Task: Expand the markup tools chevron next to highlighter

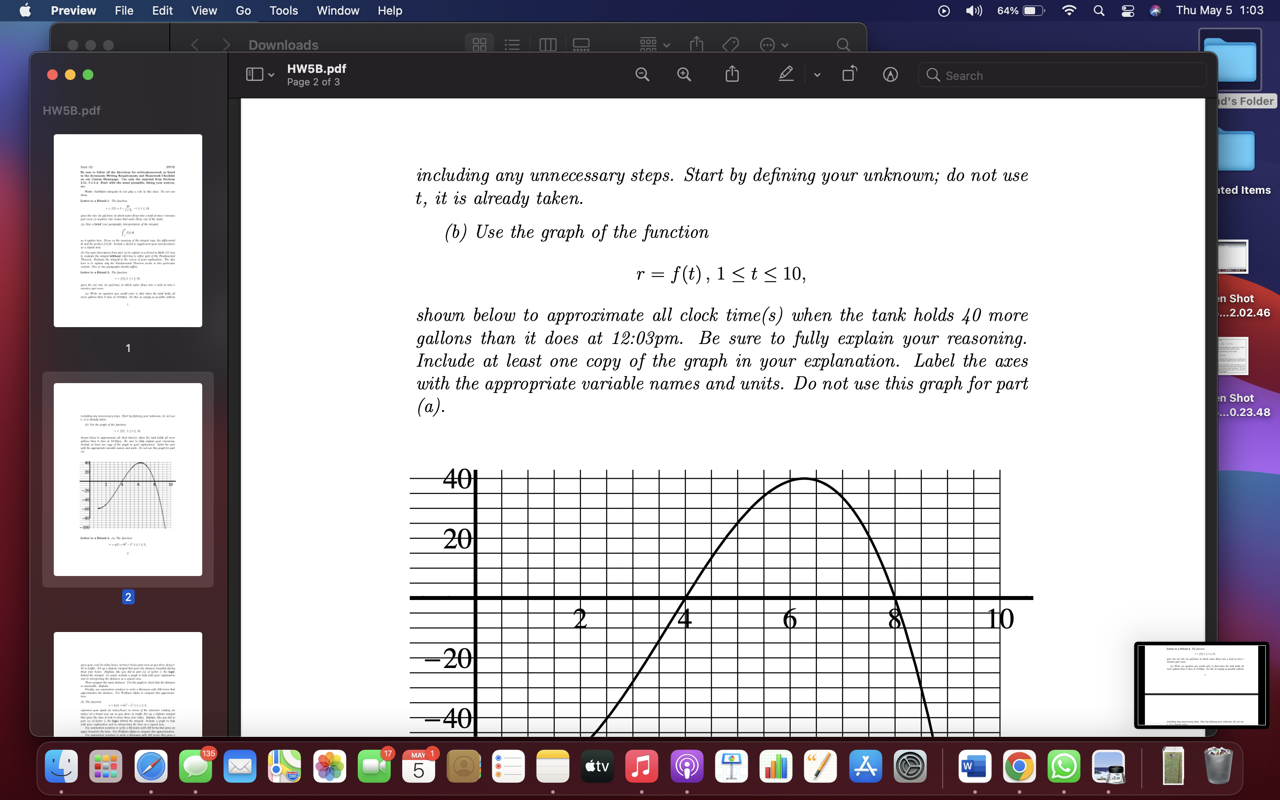Action: pyautogui.click(x=816, y=75)
